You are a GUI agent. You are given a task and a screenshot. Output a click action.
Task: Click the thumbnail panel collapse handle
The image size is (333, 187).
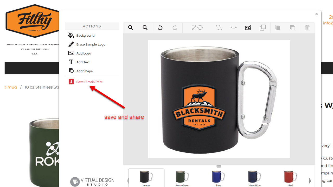tap(219, 166)
